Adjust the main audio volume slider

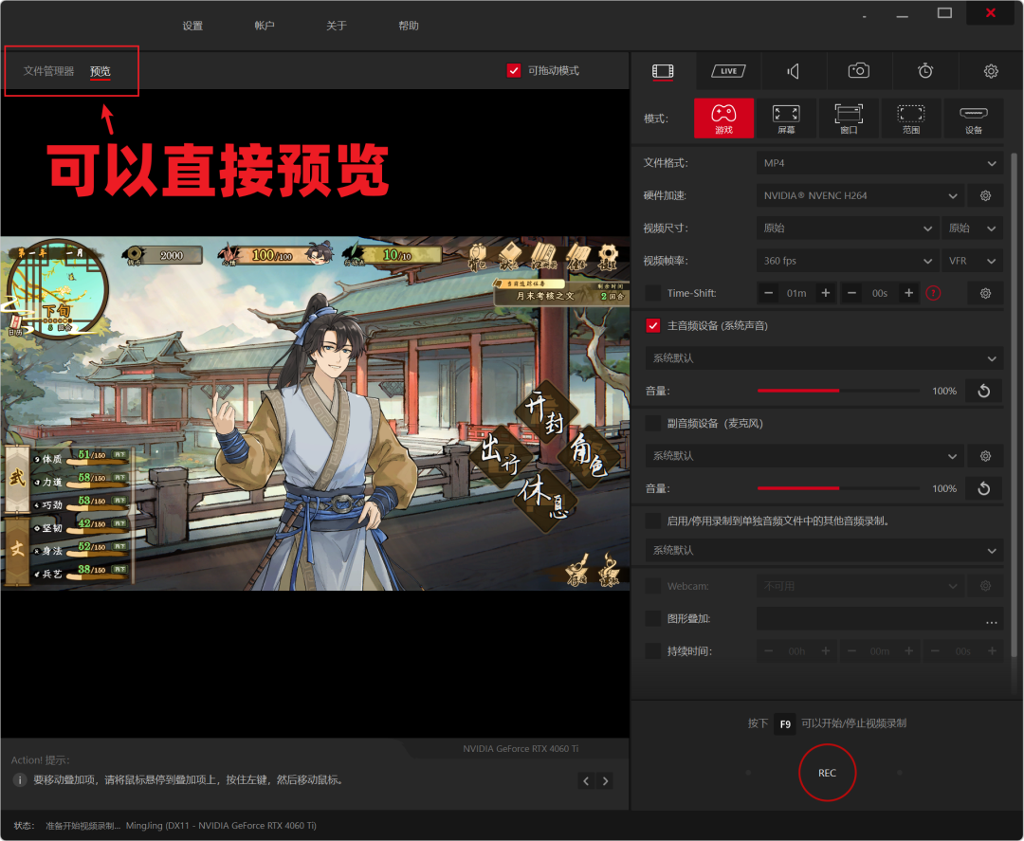tap(838, 391)
